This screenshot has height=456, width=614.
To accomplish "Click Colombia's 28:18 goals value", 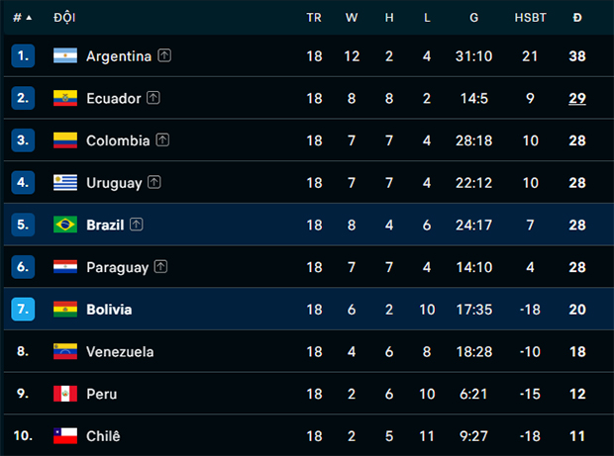I will pyautogui.click(x=473, y=140).
